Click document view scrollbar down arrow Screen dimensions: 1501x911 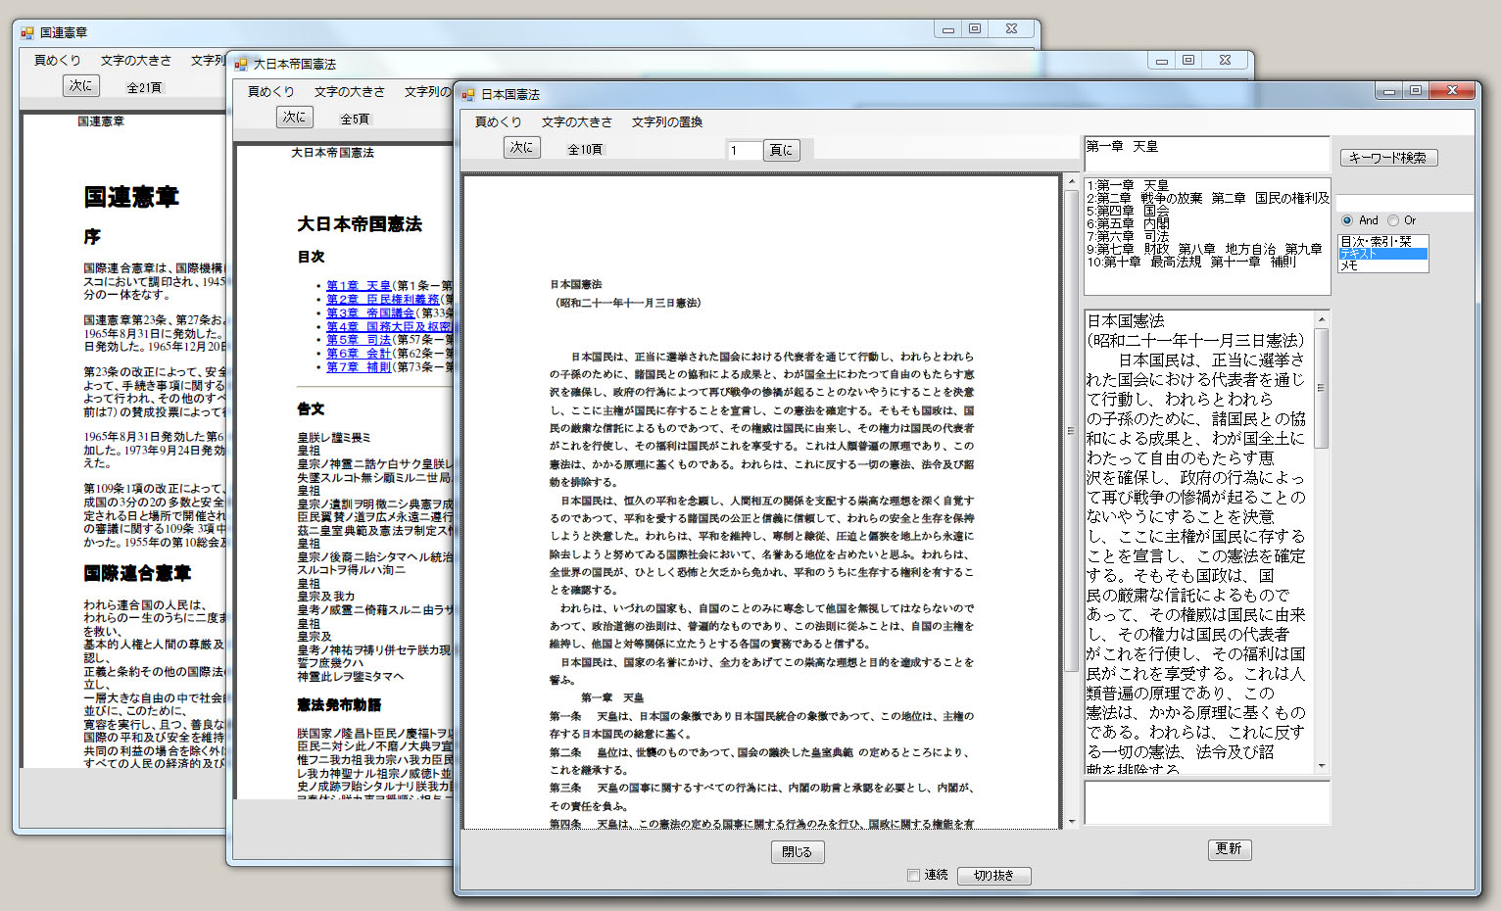coord(1071,822)
